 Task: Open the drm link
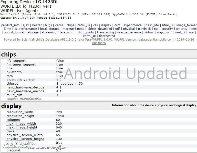[117, 25]
